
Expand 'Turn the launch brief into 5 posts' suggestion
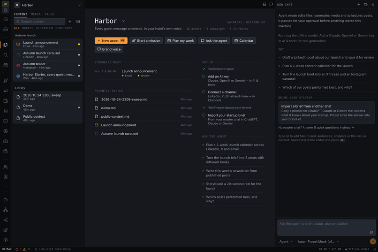(x=234, y=160)
